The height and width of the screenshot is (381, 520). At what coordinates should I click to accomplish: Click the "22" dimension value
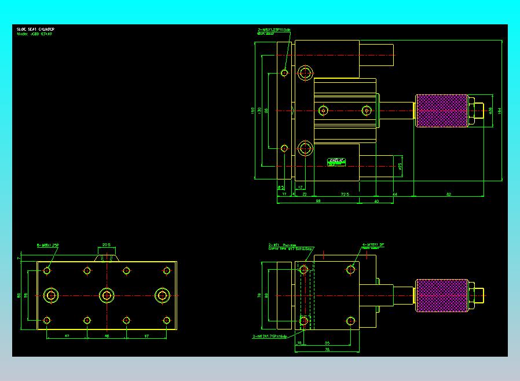[305, 195]
